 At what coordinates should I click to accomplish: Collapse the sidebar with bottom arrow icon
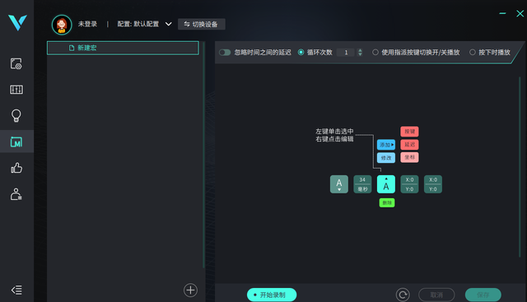tap(16, 290)
